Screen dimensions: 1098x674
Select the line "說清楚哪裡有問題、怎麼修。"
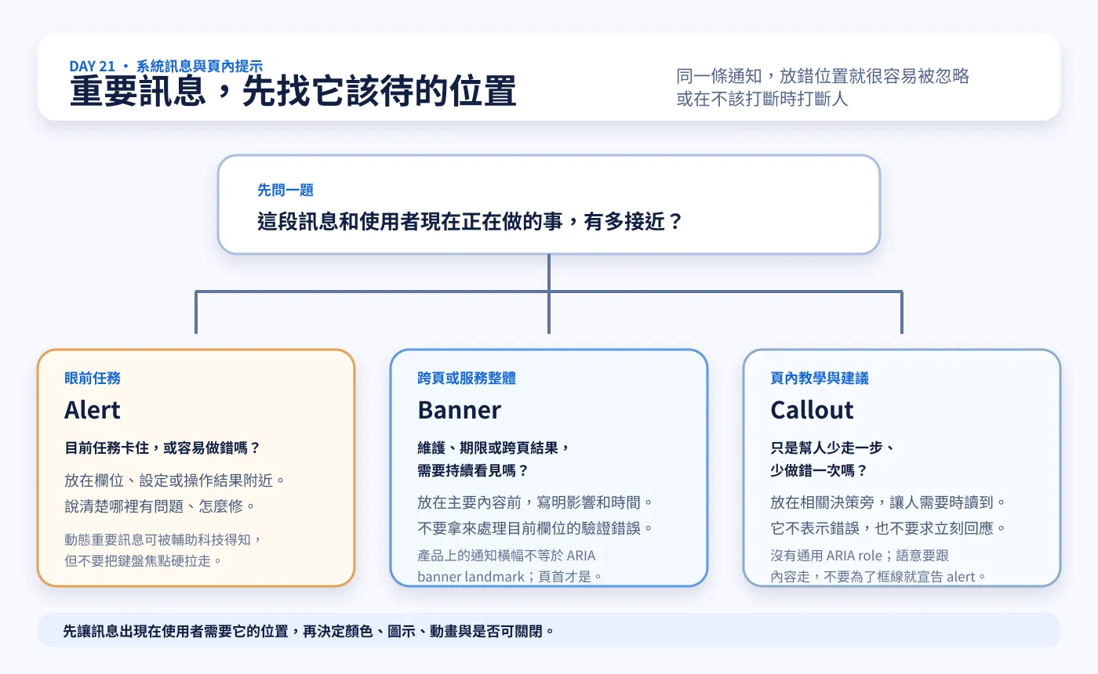click(x=162, y=505)
